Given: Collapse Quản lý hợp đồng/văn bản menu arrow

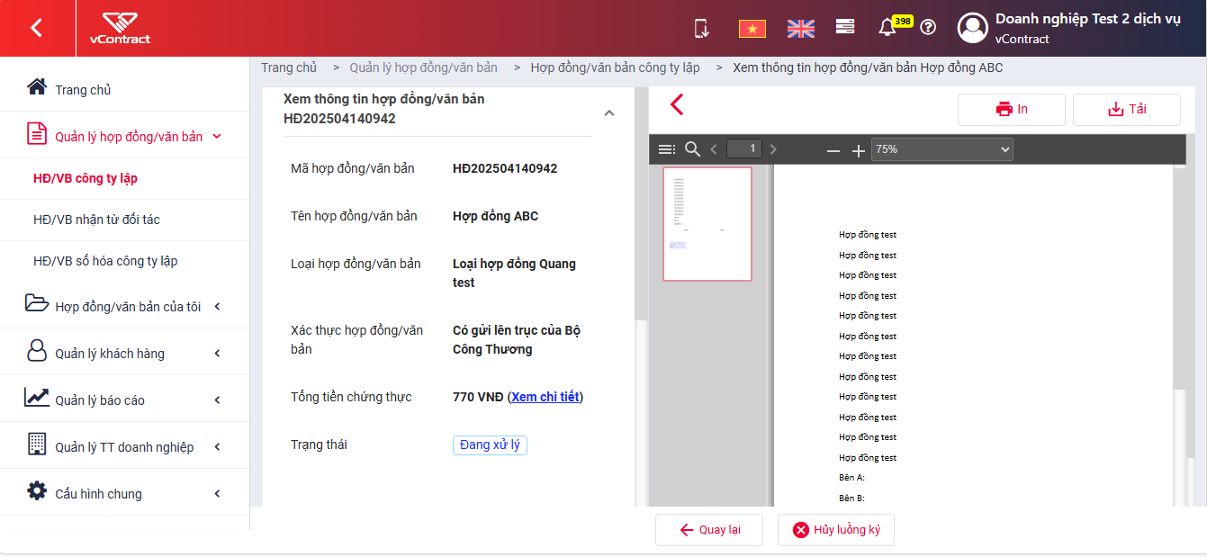Looking at the screenshot, I should [x=217, y=137].
